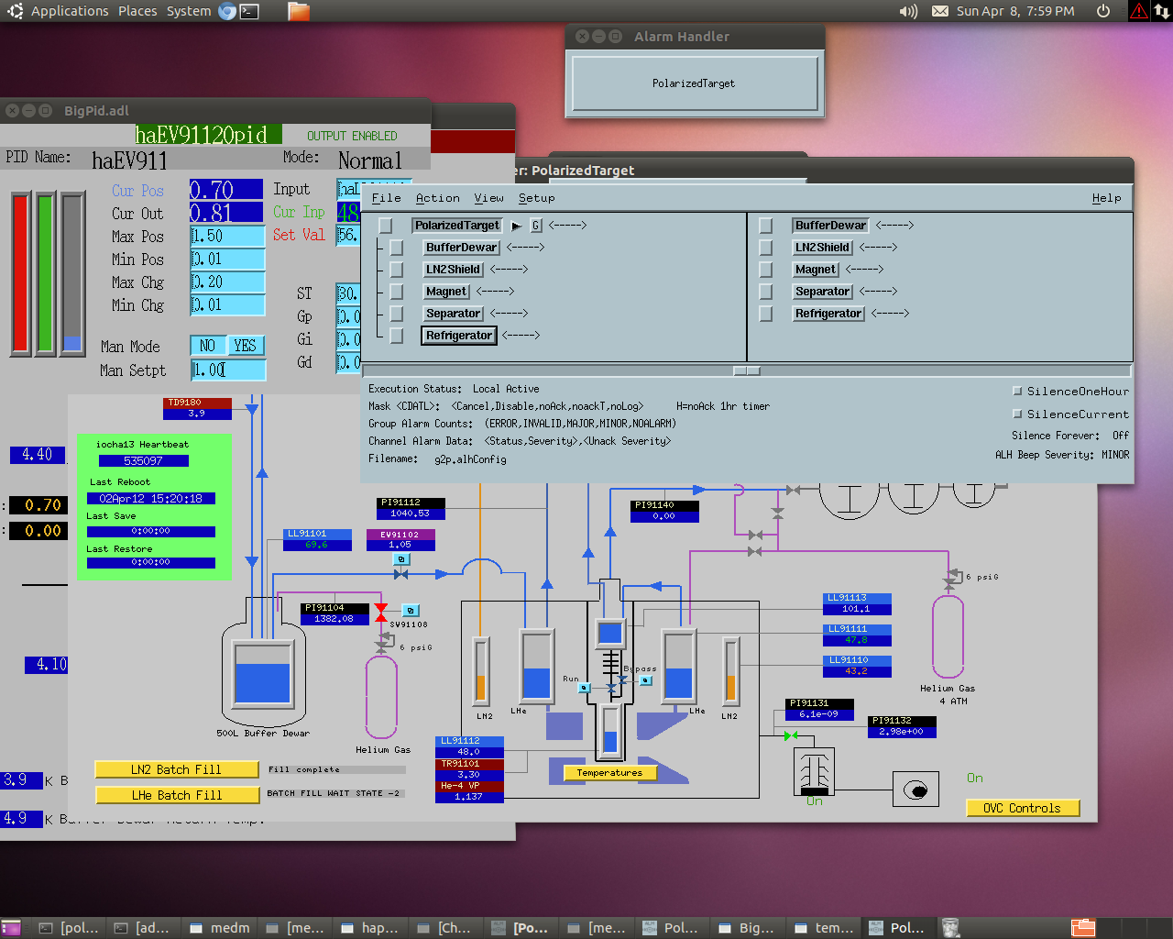Click the 6 psig relief valve by SV91108
Screen dimensions: 1173x939
384,642
